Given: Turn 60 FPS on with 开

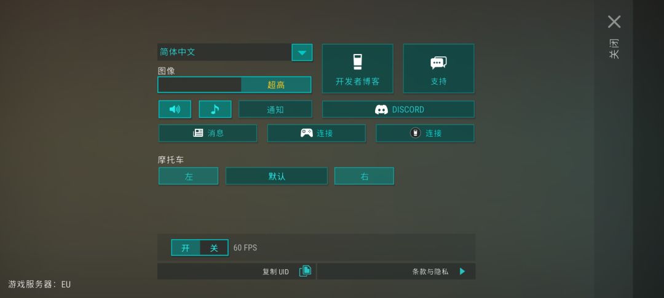Looking at the screenshot, I should click(186, 248).
